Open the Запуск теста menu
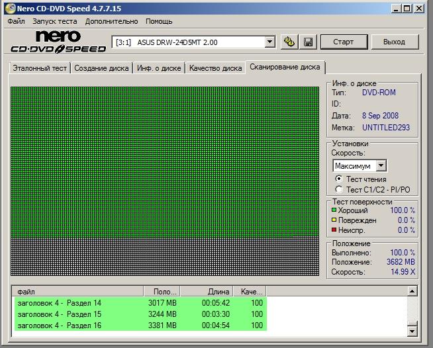 pos(55,21)
